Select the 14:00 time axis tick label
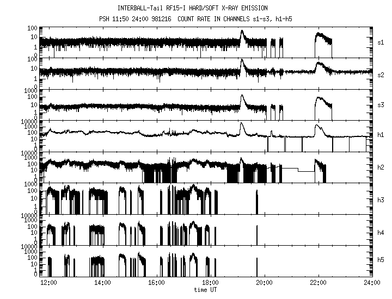The image size is (392, 299). pyautogui.click(x=103, y=282)
